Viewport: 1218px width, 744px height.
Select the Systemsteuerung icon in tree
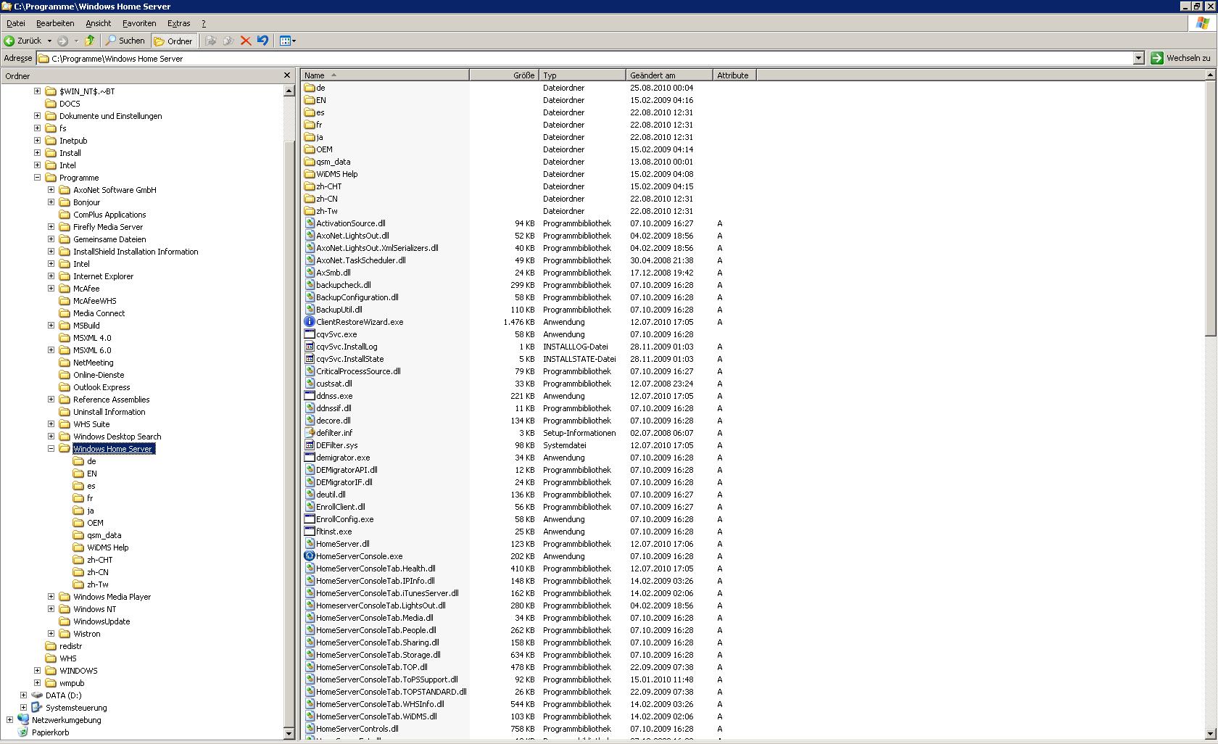coord(37,708)
